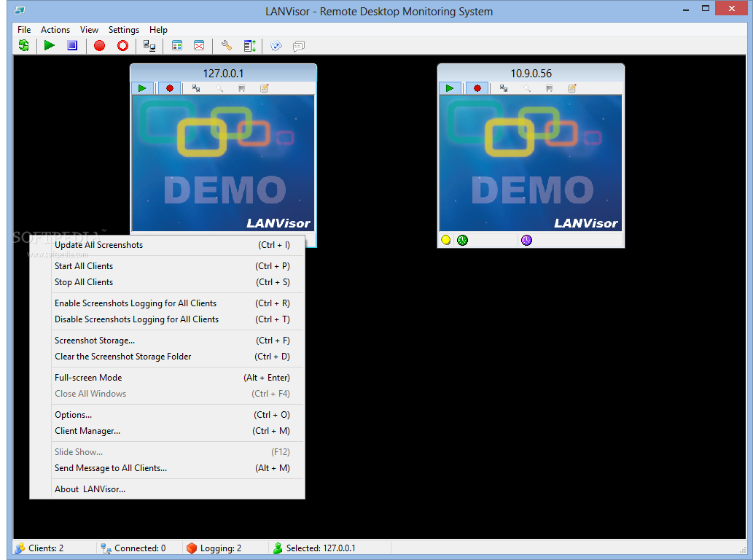The image size is (753, 560).
Task: Click the blue square stop-all-clients toolbar icon
Action: tap(72, 46)
